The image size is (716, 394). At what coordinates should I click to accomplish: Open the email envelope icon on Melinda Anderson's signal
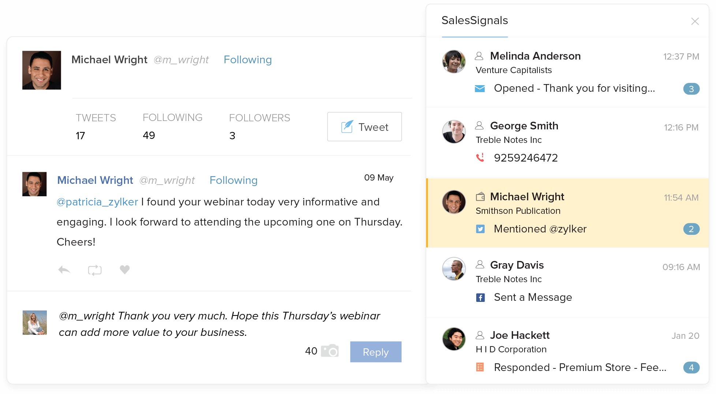(480, 88)
